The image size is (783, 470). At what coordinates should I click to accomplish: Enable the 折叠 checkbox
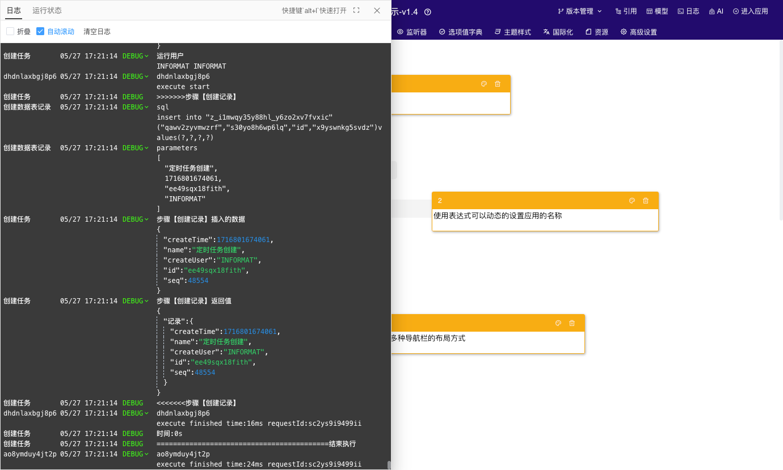(10, 32)
